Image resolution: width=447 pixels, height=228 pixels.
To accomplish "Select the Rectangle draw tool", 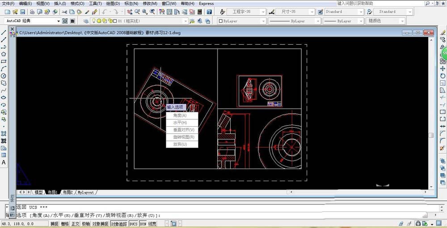I will click(4, 61).
